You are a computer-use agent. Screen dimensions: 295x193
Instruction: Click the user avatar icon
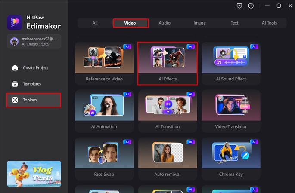tap(13, 41)
